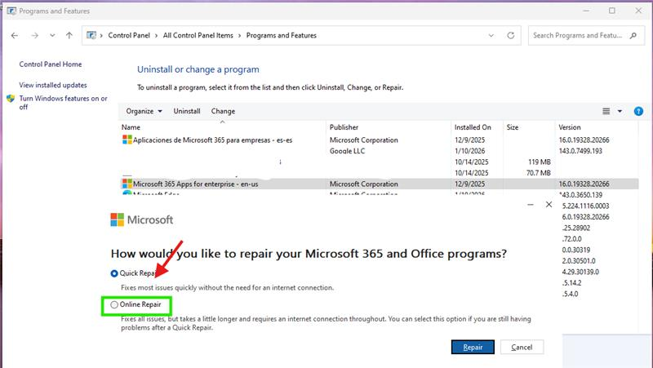Open the Organize dropdown menu
The image size is (653, 368).
[144, 111]
